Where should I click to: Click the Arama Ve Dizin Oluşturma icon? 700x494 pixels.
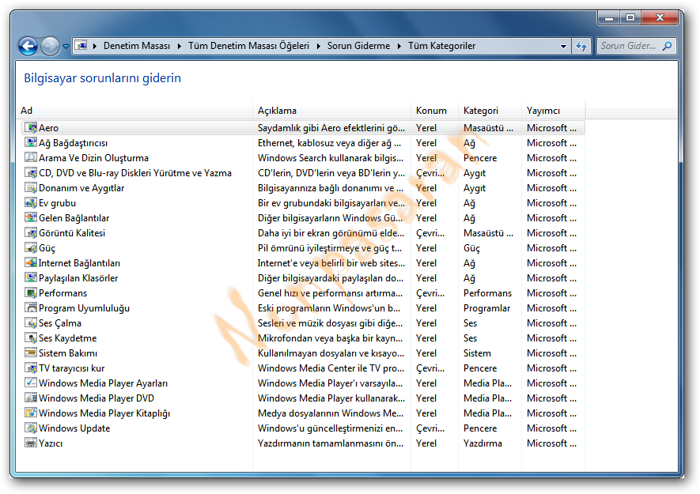[30, 158]
